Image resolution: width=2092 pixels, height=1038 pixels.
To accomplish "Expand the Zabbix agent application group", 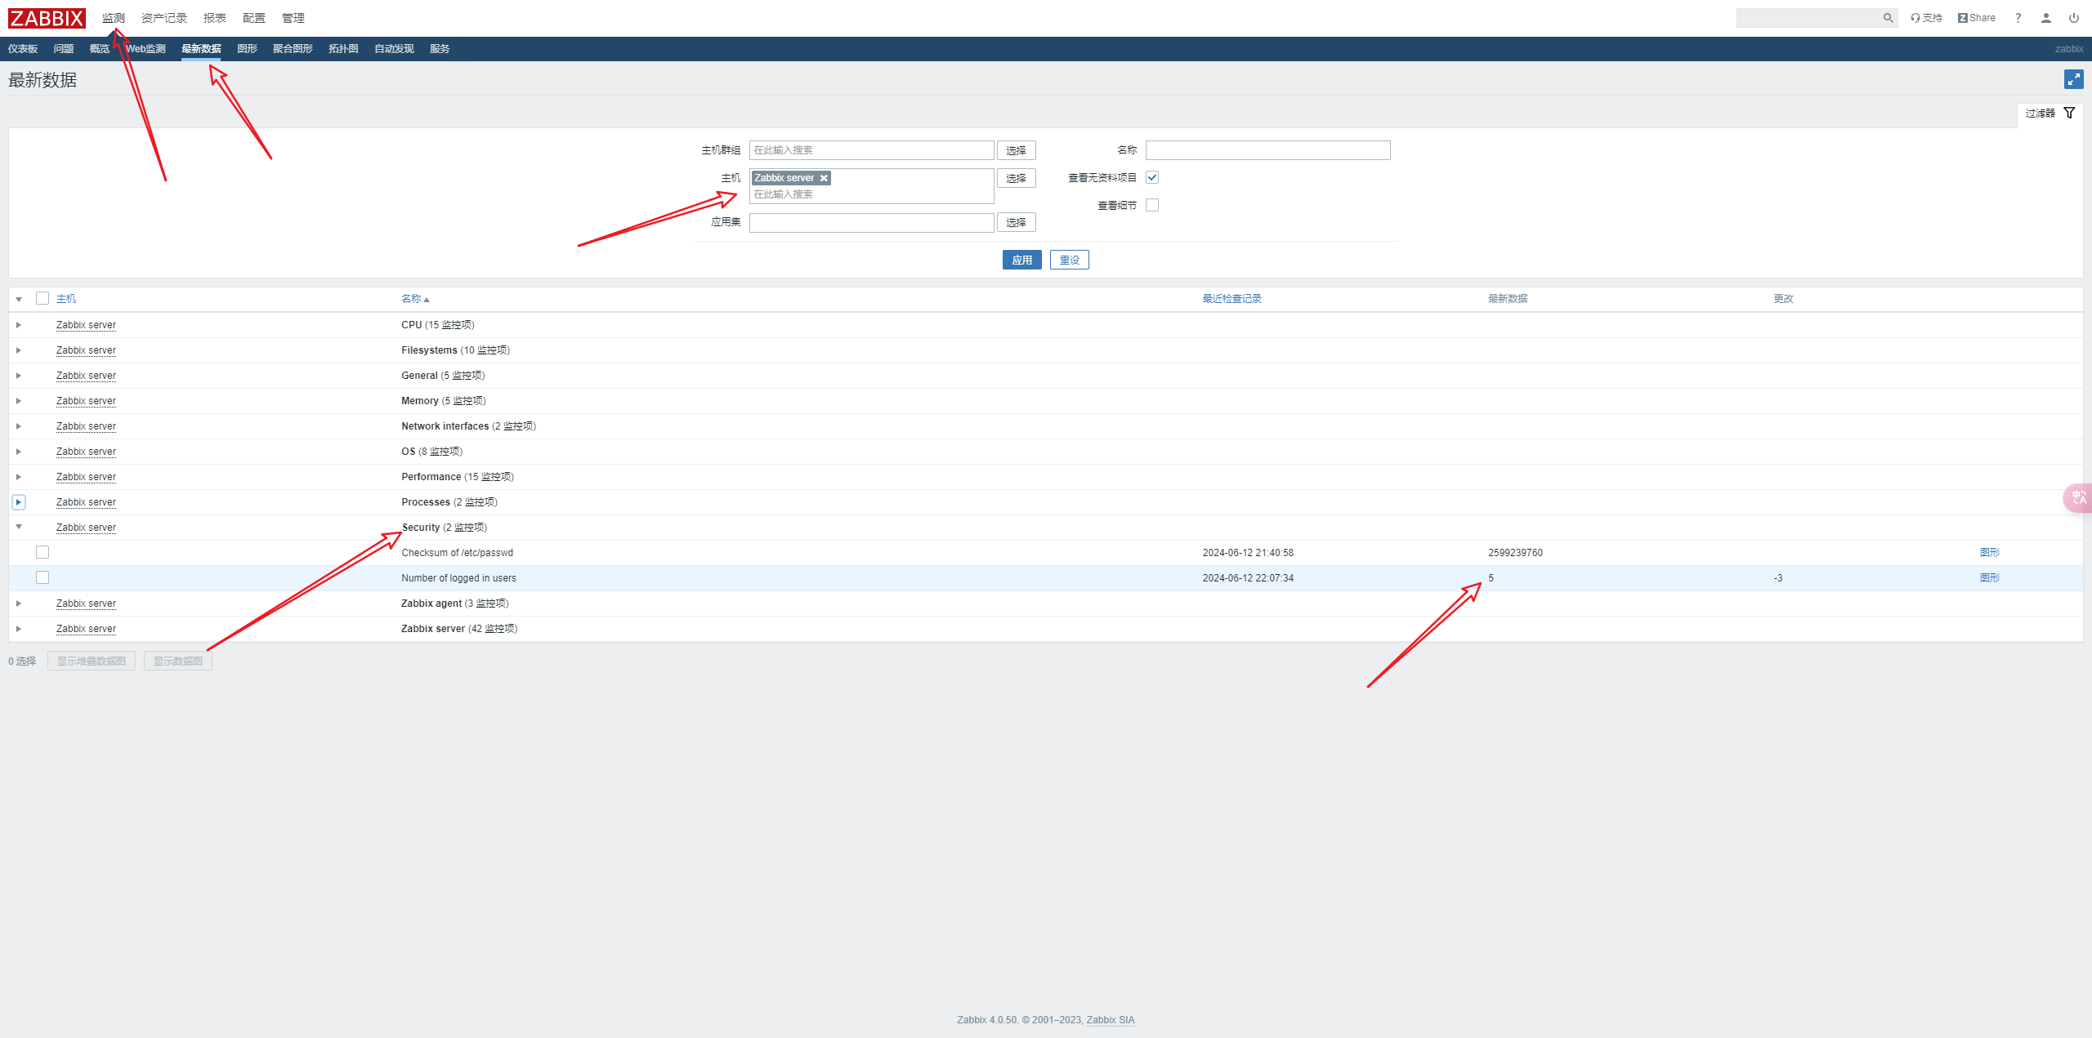I will [19, 604].
